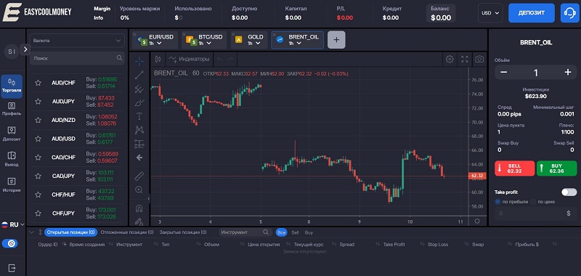Toggle the magnet mode icon

tap(139, 208)
